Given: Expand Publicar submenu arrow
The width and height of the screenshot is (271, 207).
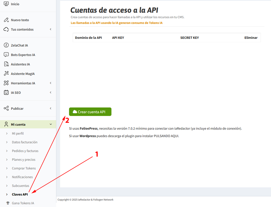Looking at the screenshot, I should coord(50,108).
